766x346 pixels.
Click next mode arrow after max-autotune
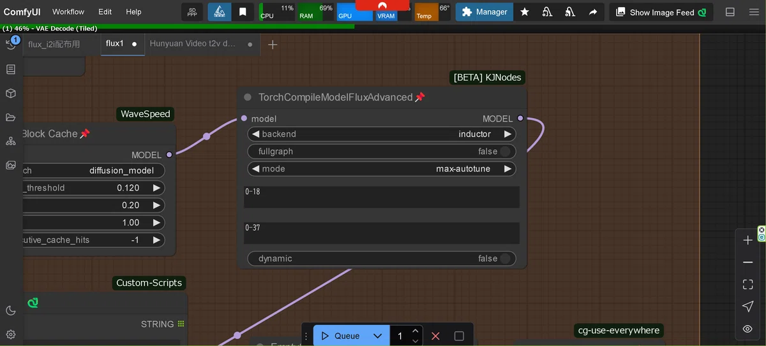508,169
